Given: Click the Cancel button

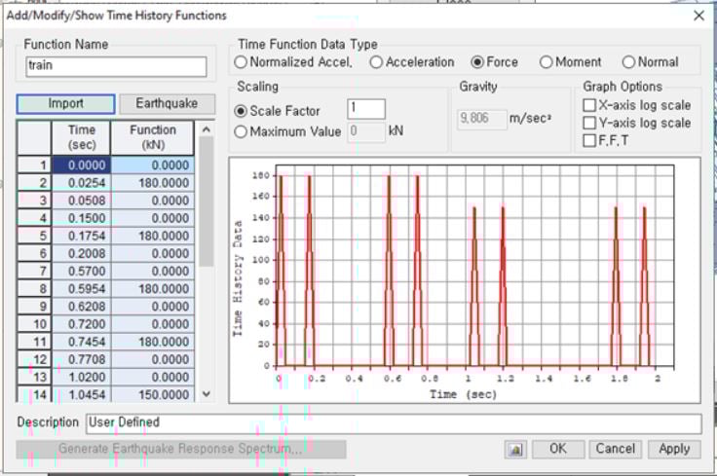Looking at the screenshot, I should [x=615, y=449].
